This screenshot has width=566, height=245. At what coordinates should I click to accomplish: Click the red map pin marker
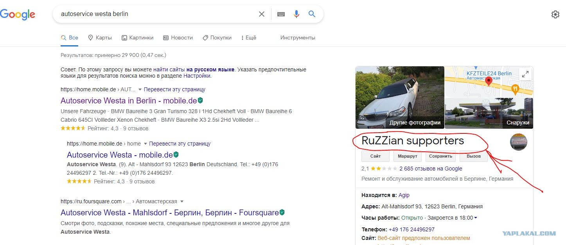pyautogui.click(x=489, y=82)
